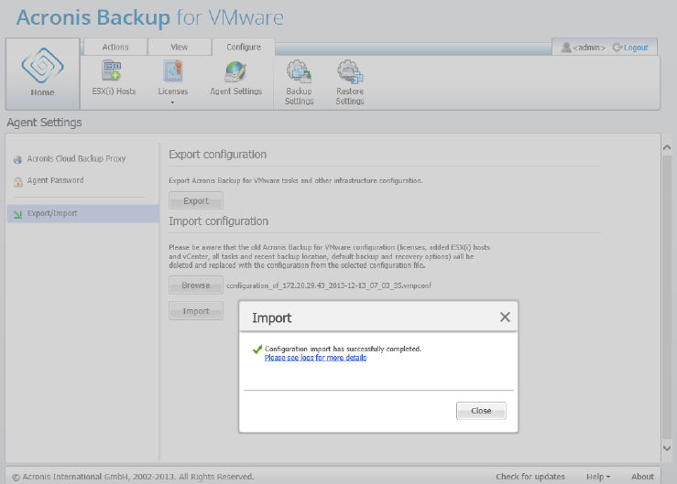Screen dimensions: 677x484
Task: Select Export/Import sidebar item
Action: [x=52, y=214]
